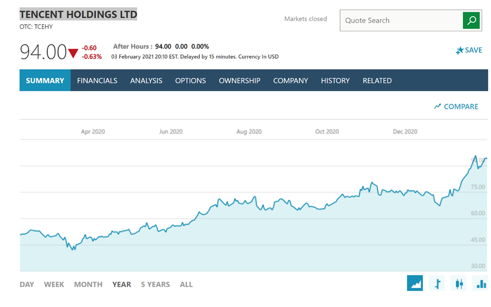Set chart range to DAY

pyautogui.click(x=27, y=284)
